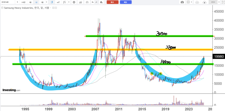Viewport: 225px width, 111px height.
Task: Click the compare symbols scale icon
Action: click(x=87, y=2)
